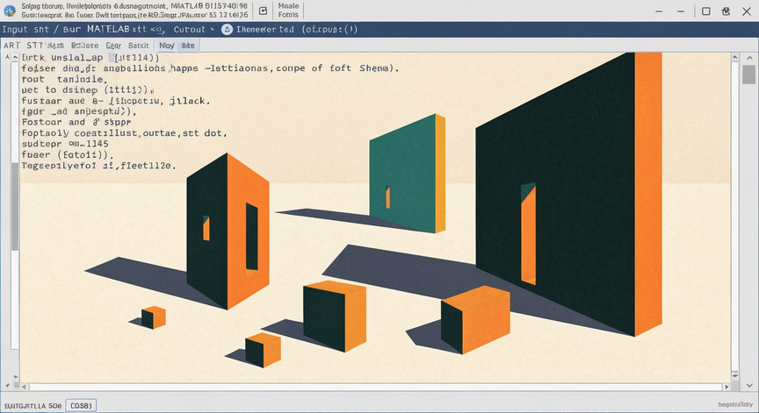
Task: Click the left-side vertical scrollbar thumb
Action: [15, 207]
